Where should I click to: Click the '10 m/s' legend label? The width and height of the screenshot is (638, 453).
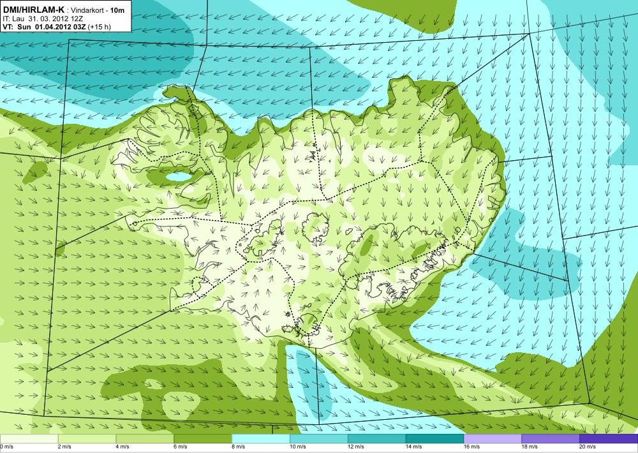[298, 447]
